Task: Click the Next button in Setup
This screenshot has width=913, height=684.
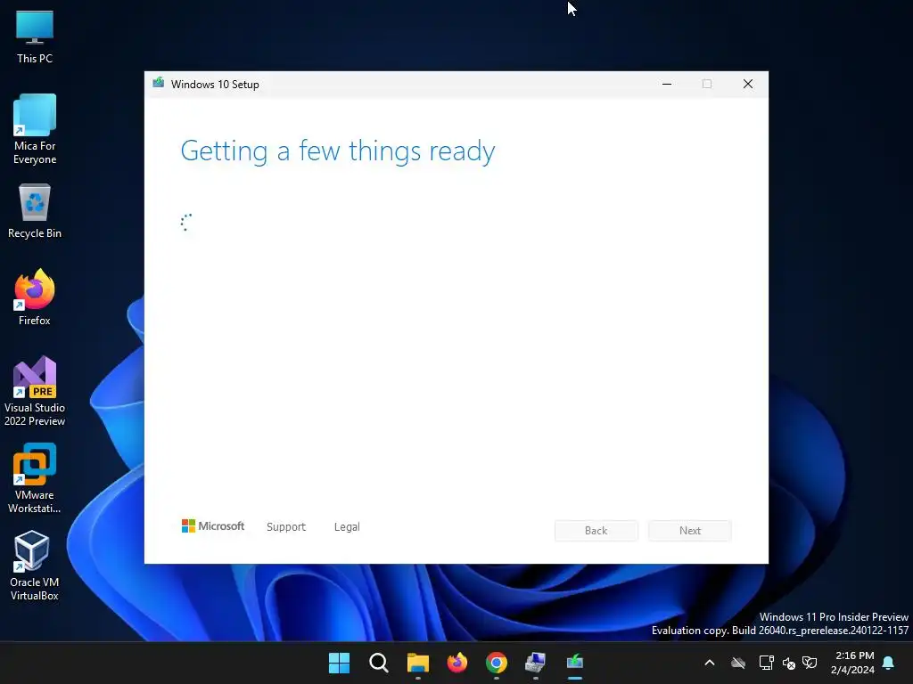Action: [690, 531]
